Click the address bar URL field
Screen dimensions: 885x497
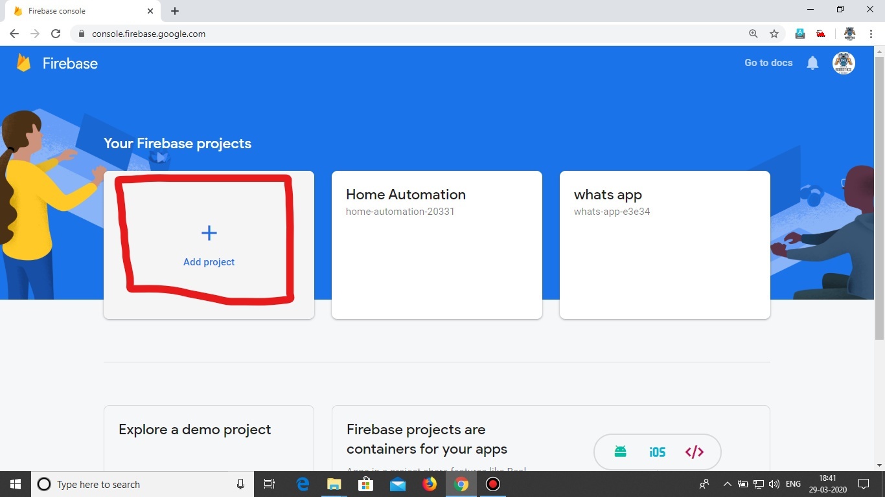[415, 34]
